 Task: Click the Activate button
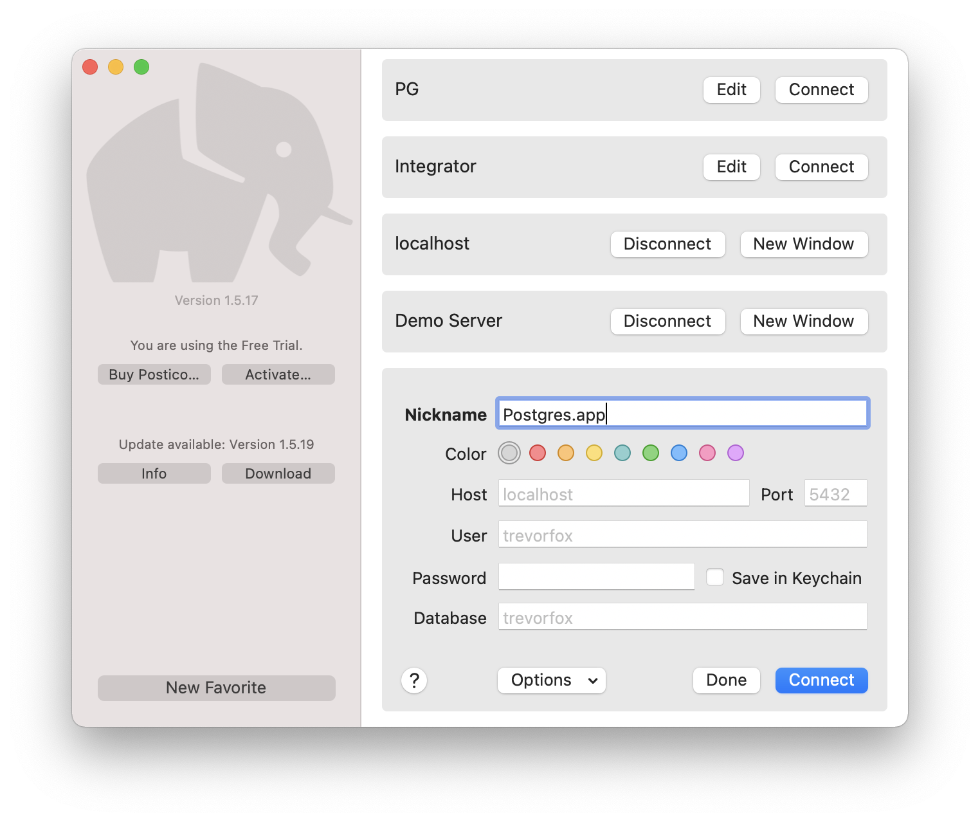(x=278, y=374)
